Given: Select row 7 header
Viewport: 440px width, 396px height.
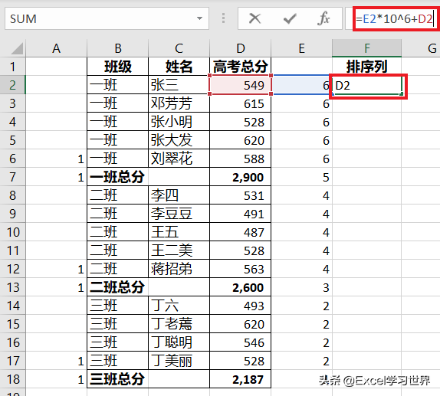Looking at the screenshot, I should click(x=12, y=177).
